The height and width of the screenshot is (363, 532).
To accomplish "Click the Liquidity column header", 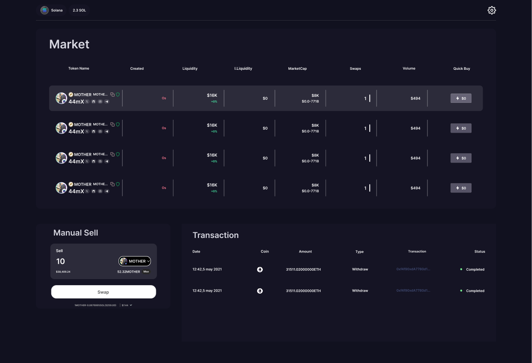I will [190, 69].
